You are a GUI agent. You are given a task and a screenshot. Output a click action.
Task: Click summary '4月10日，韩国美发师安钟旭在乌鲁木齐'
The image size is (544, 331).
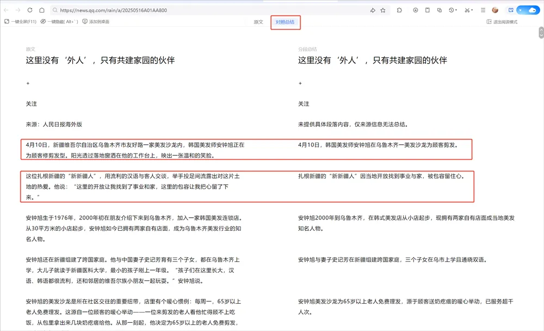point(379,145)
